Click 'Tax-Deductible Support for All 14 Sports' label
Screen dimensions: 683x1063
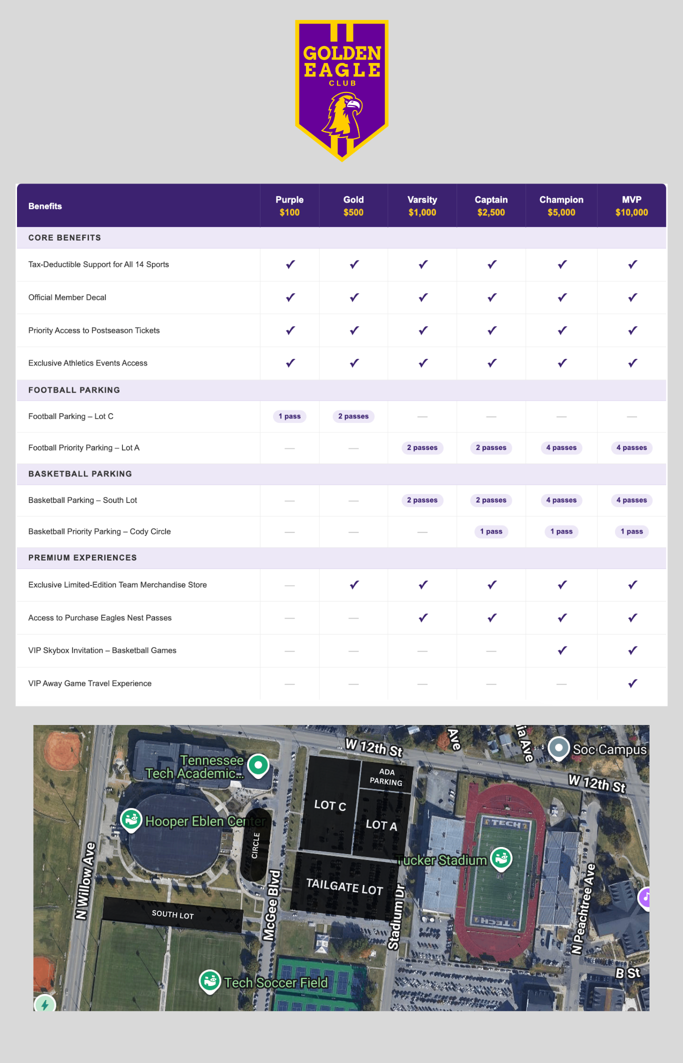[98, 264]
